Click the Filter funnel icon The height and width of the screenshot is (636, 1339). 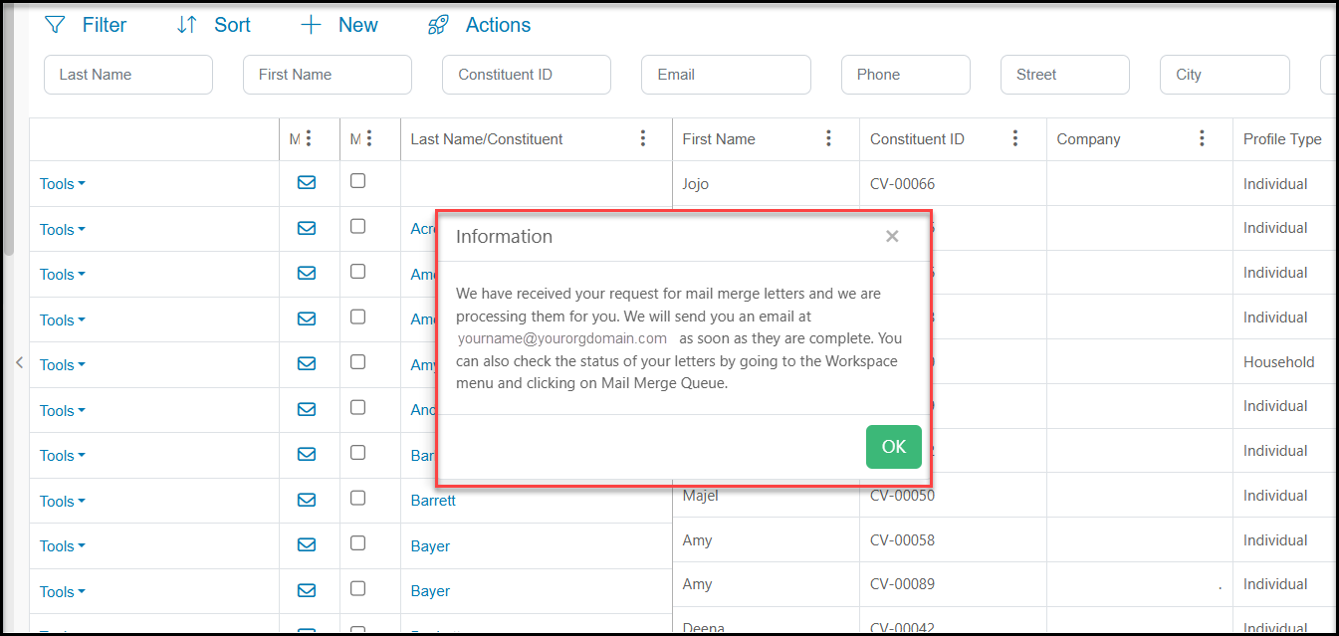click(x=56, y=25)
